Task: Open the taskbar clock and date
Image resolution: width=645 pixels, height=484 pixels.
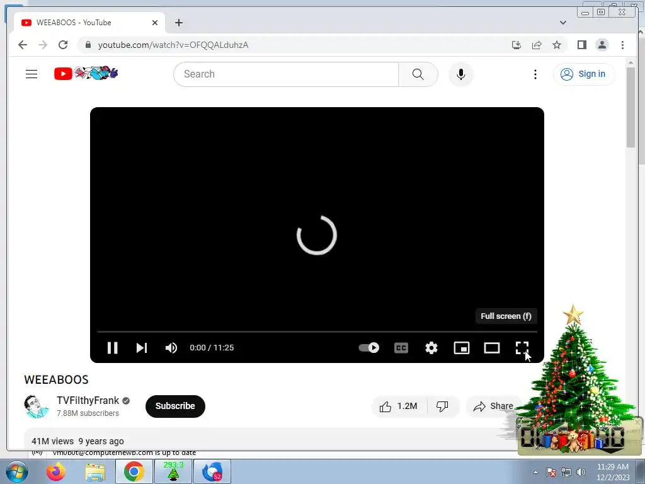Action: 613,472
